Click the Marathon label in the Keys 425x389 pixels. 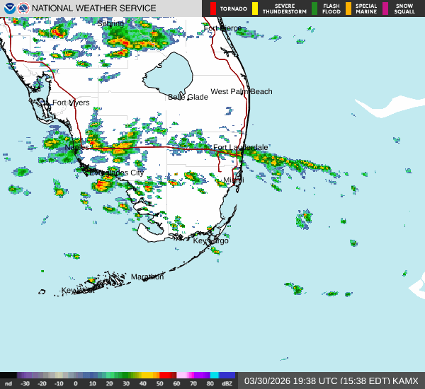[x=147, y=277]
